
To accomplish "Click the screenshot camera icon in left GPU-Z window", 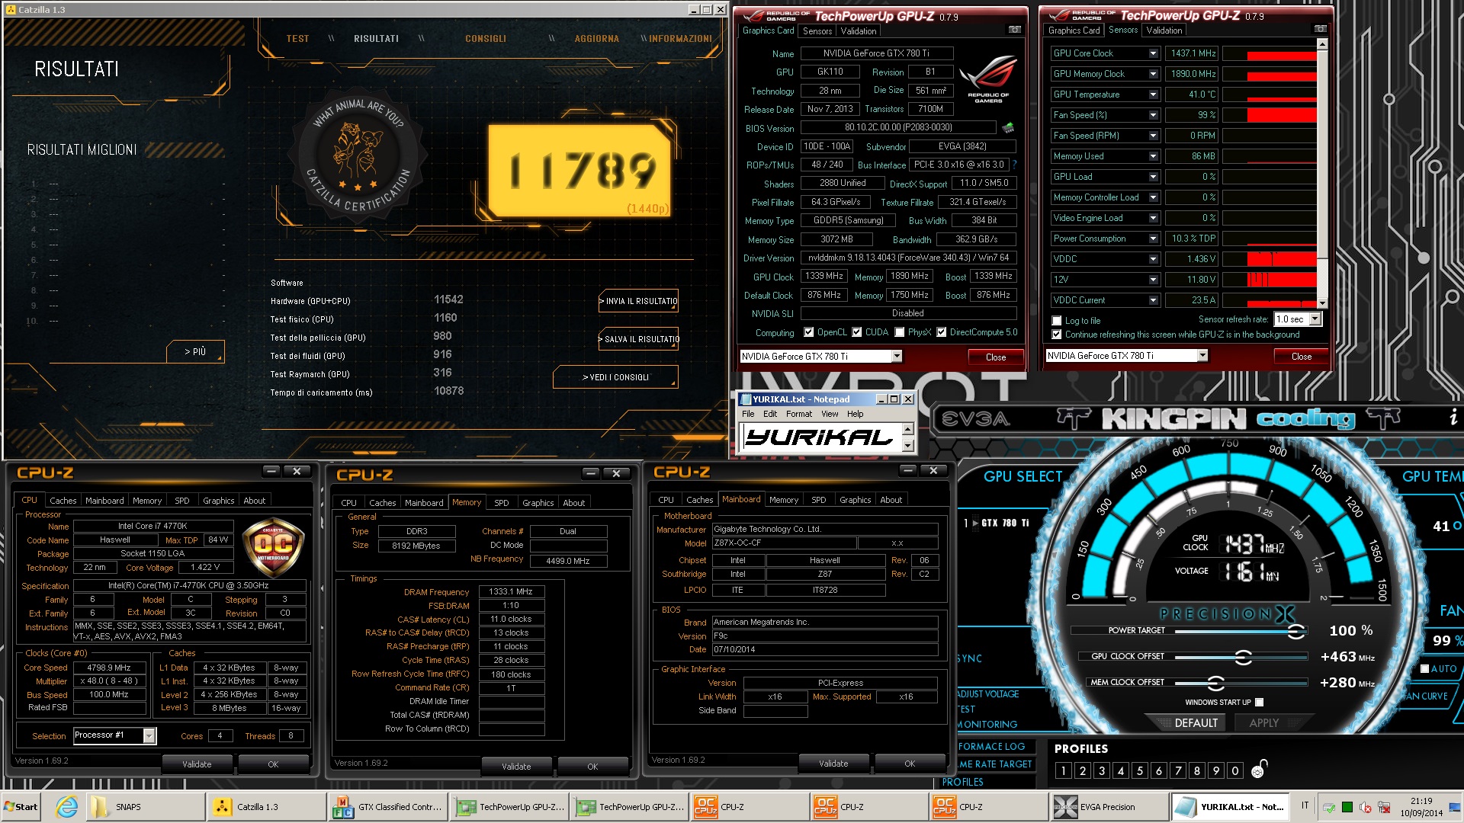I will pyautogui.click(x=1014, y=30).
